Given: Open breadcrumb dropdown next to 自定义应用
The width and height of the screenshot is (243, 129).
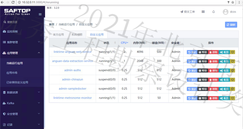Looking at the screenshot, I should pyautogui.click(x=96, y=25).
